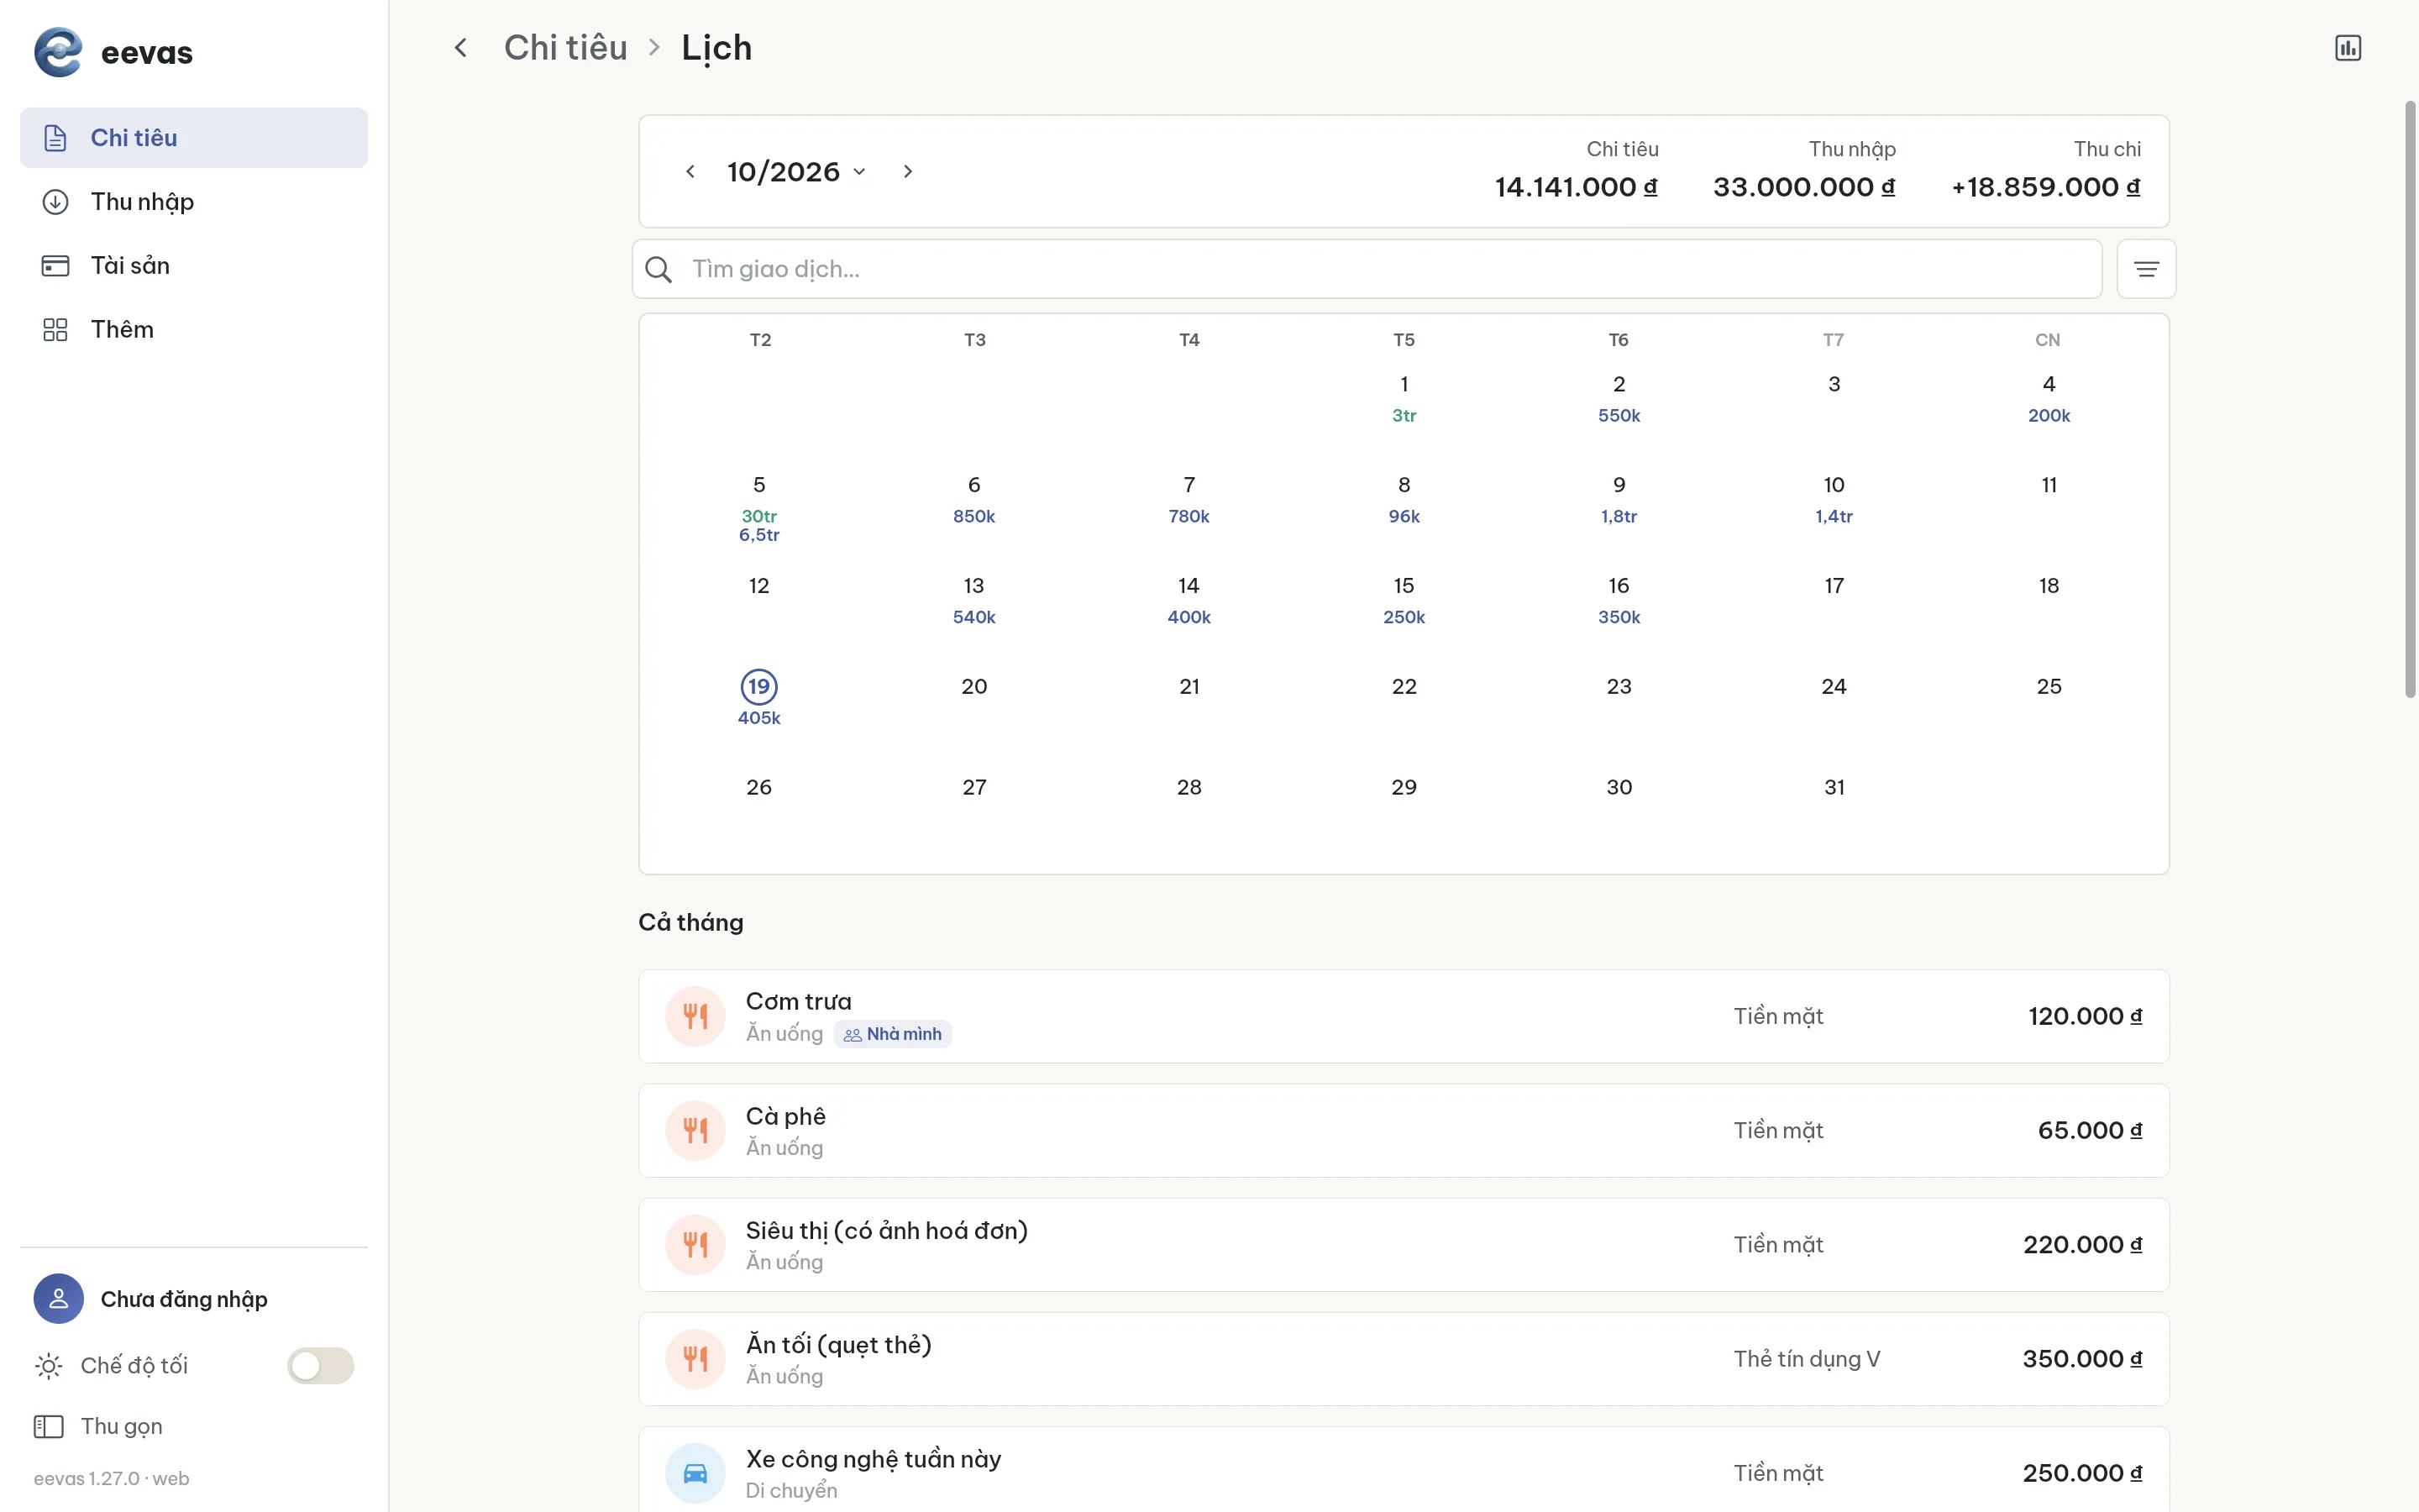This screenshot has height=1512, width=2419.
Task: Click the search magnifier icon
Action: [659, 269]
